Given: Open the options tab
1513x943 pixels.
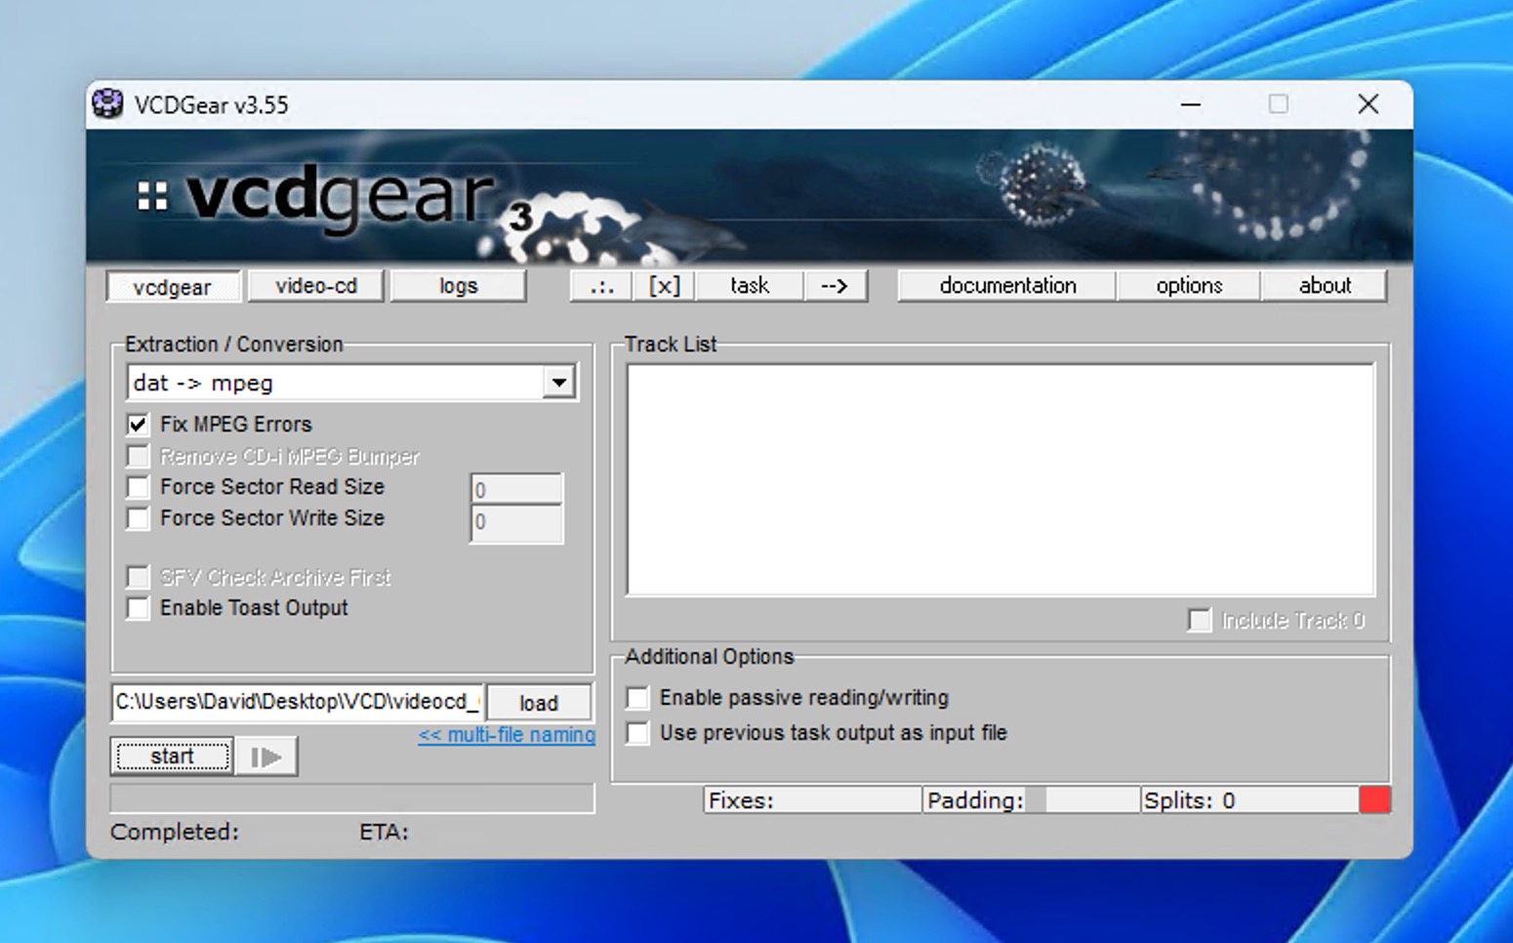Looking at the screenshot, I should [1189, 286].
